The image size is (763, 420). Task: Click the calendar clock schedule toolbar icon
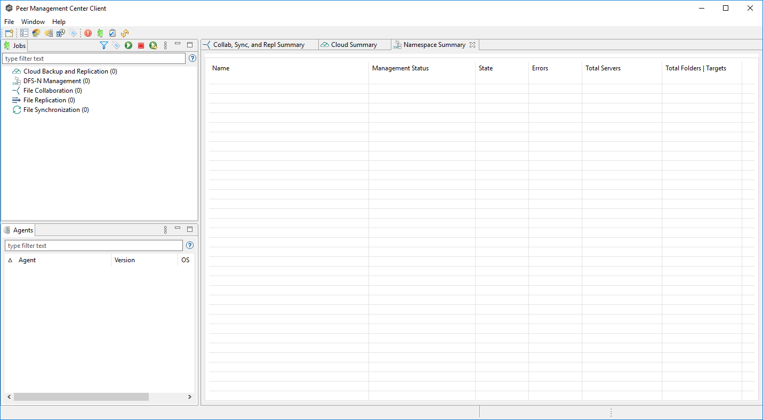tap(61, 33)
